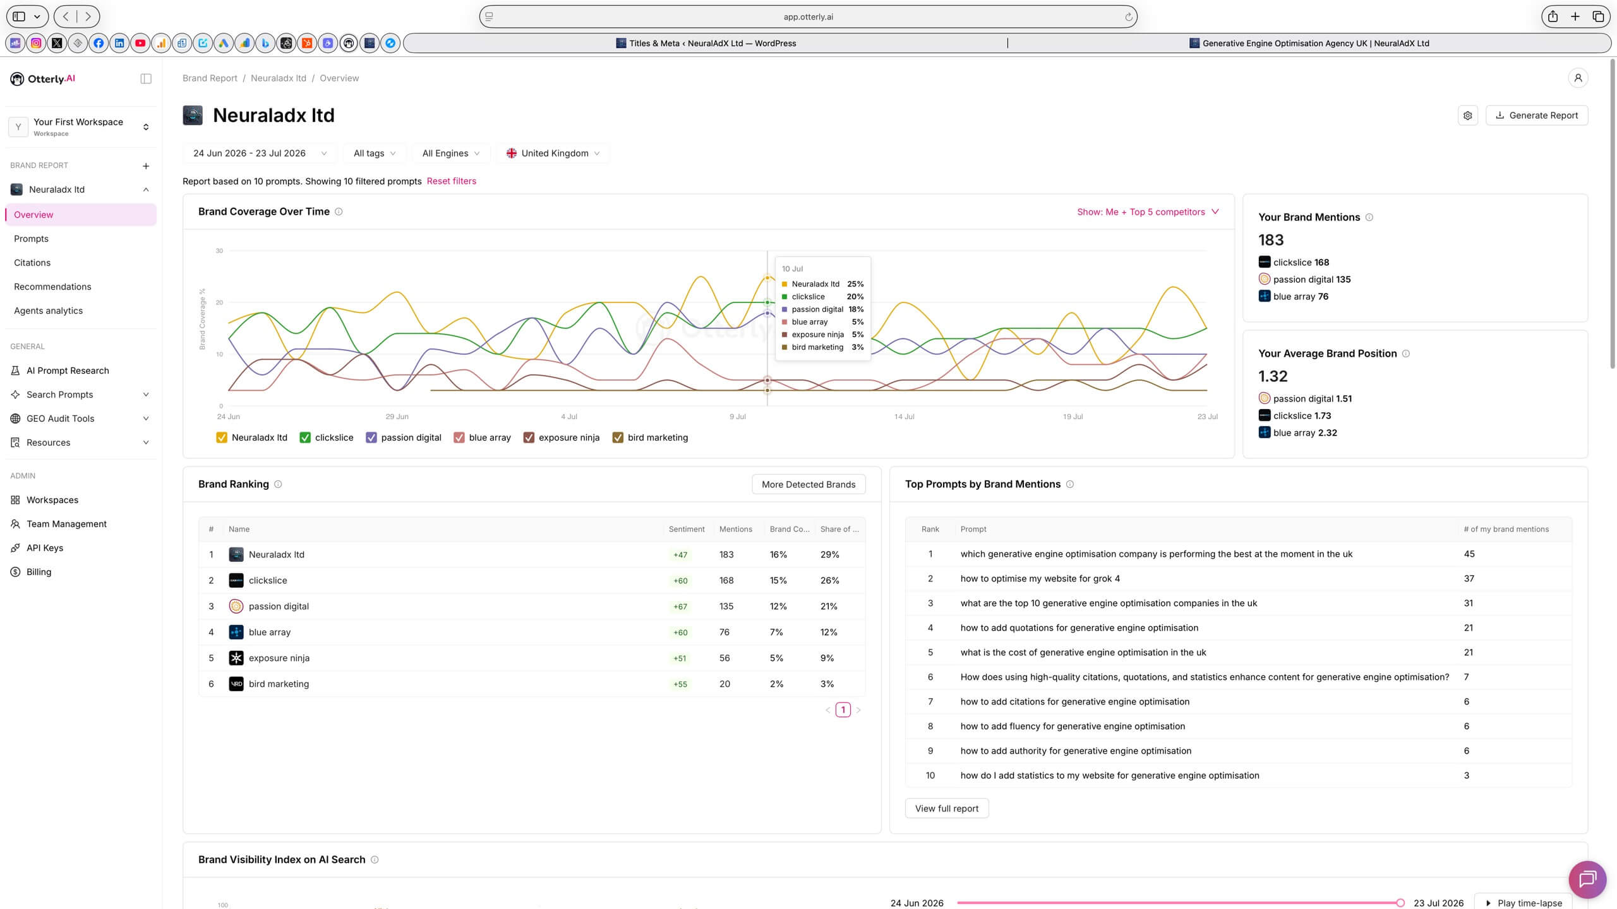
Task: Add a new brand report with plus icon
Action: 146,166
